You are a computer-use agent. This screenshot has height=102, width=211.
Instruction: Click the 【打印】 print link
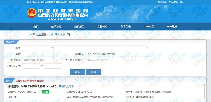(x=66, y=34)
